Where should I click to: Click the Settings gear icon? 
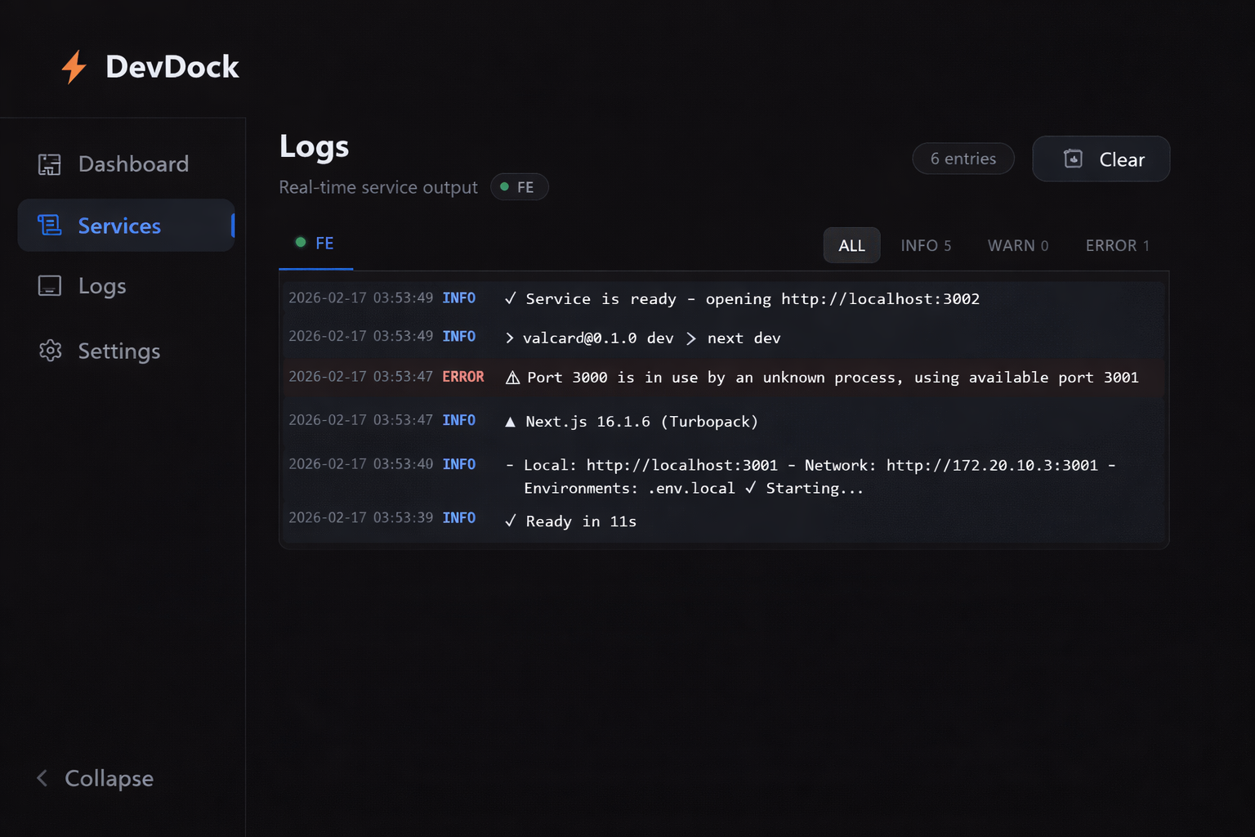[x=50, y=351]
